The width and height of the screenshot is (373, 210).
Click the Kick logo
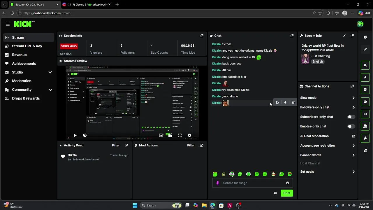pyautogui.click(x=24, y=24)
